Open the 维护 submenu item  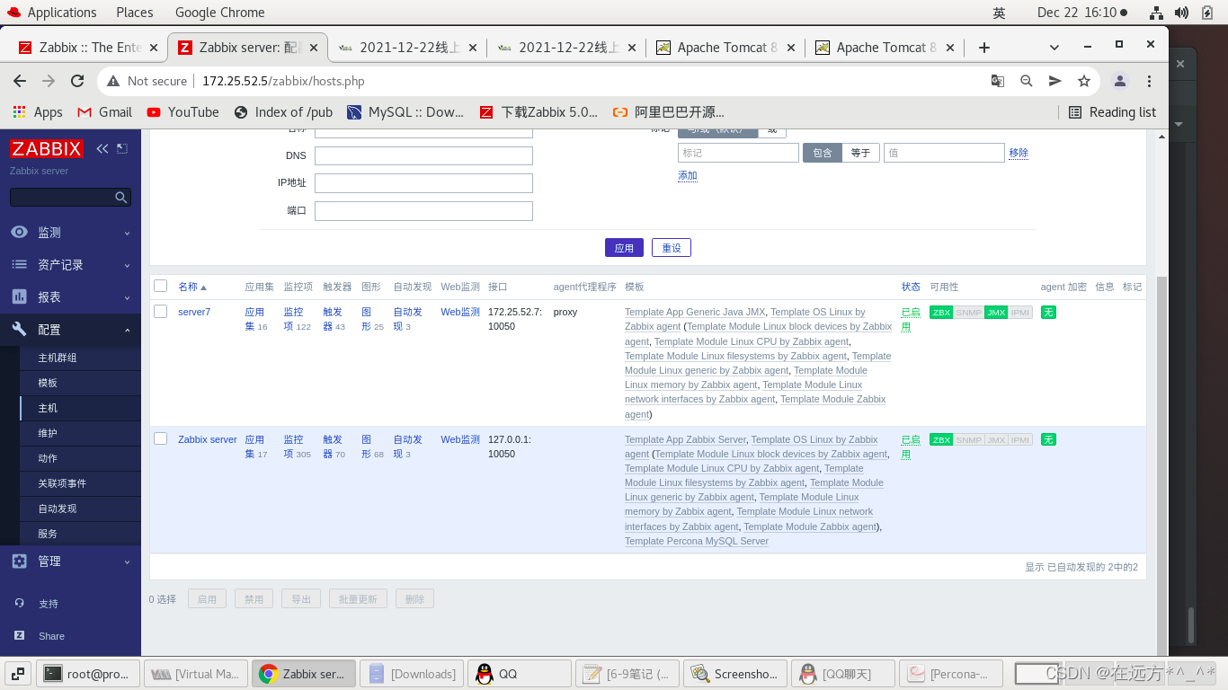(48, 433)
